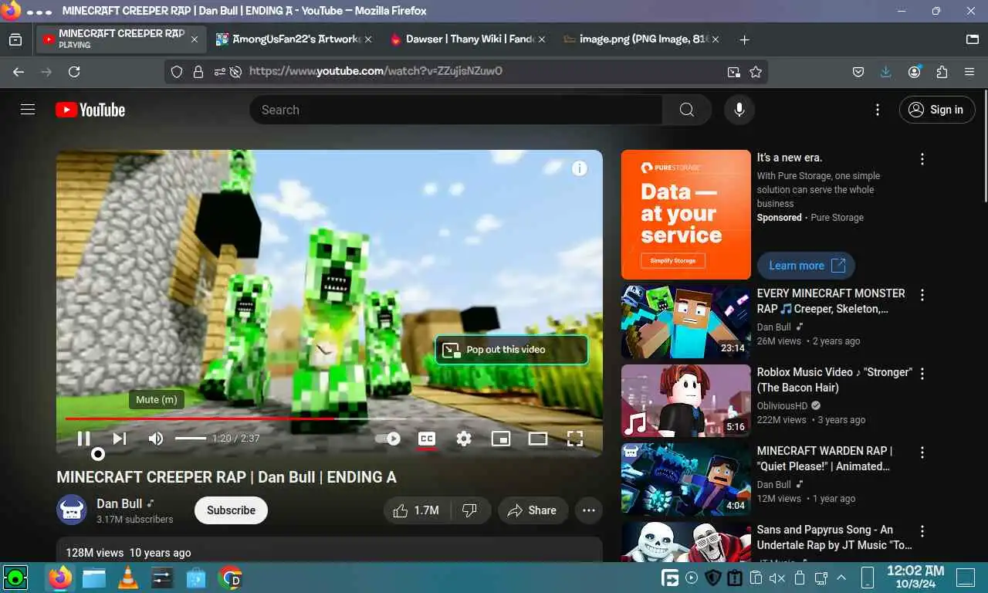Open the Dan Bull channel name link
Viewport: 988px width, 593px height.
[x=119, y=503]
